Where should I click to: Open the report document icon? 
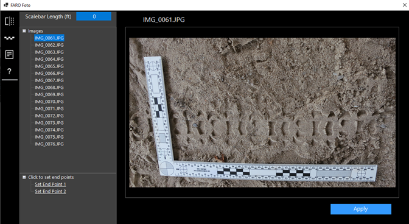(9, 55)
